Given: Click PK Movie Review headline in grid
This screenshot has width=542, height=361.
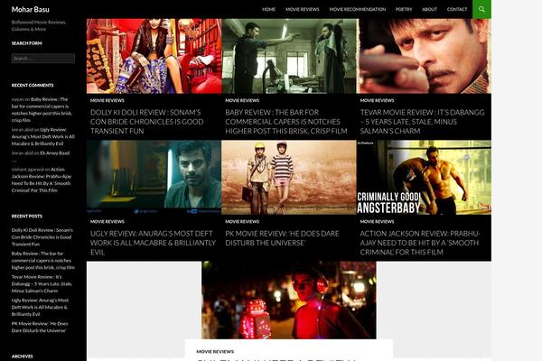Looking at the screenshot, I should [x=282, y=238].
